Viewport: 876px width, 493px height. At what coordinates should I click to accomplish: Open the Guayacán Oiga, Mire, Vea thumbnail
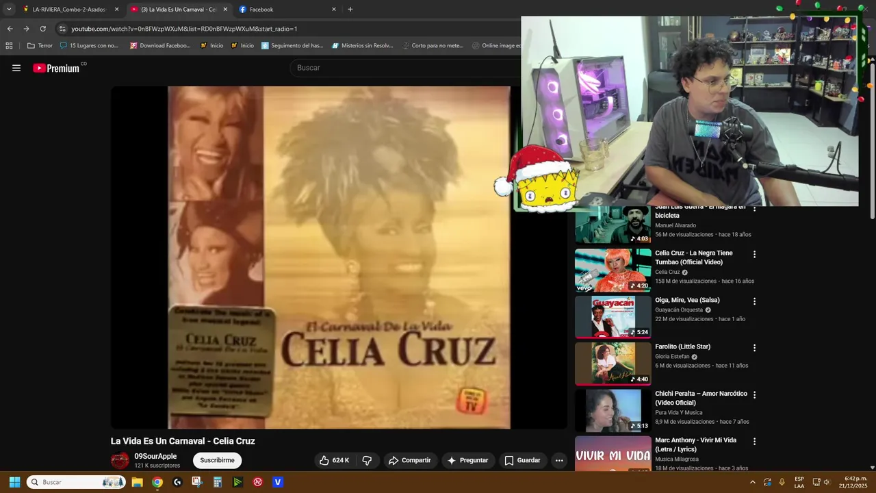pos(613,317)
